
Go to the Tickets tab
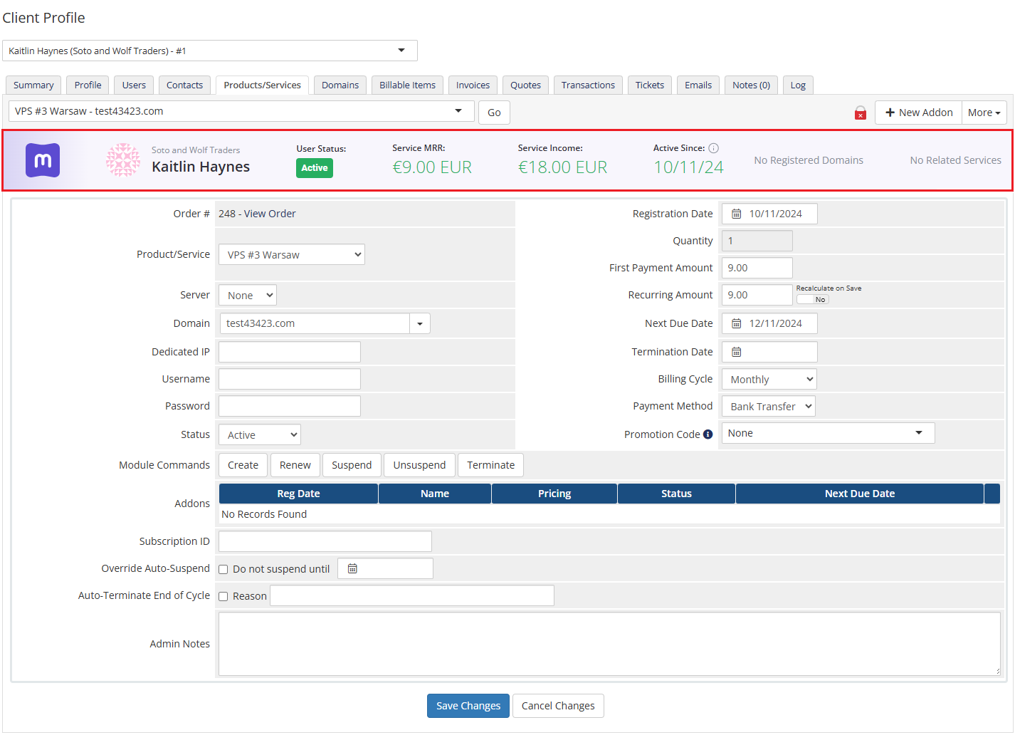coord(650,85)
